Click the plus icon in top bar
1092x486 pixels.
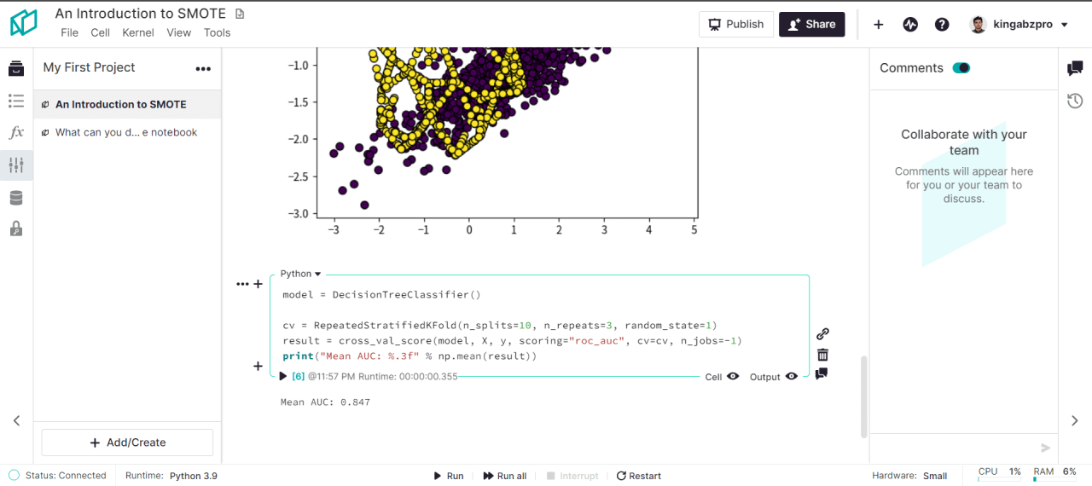coord(878,25)
